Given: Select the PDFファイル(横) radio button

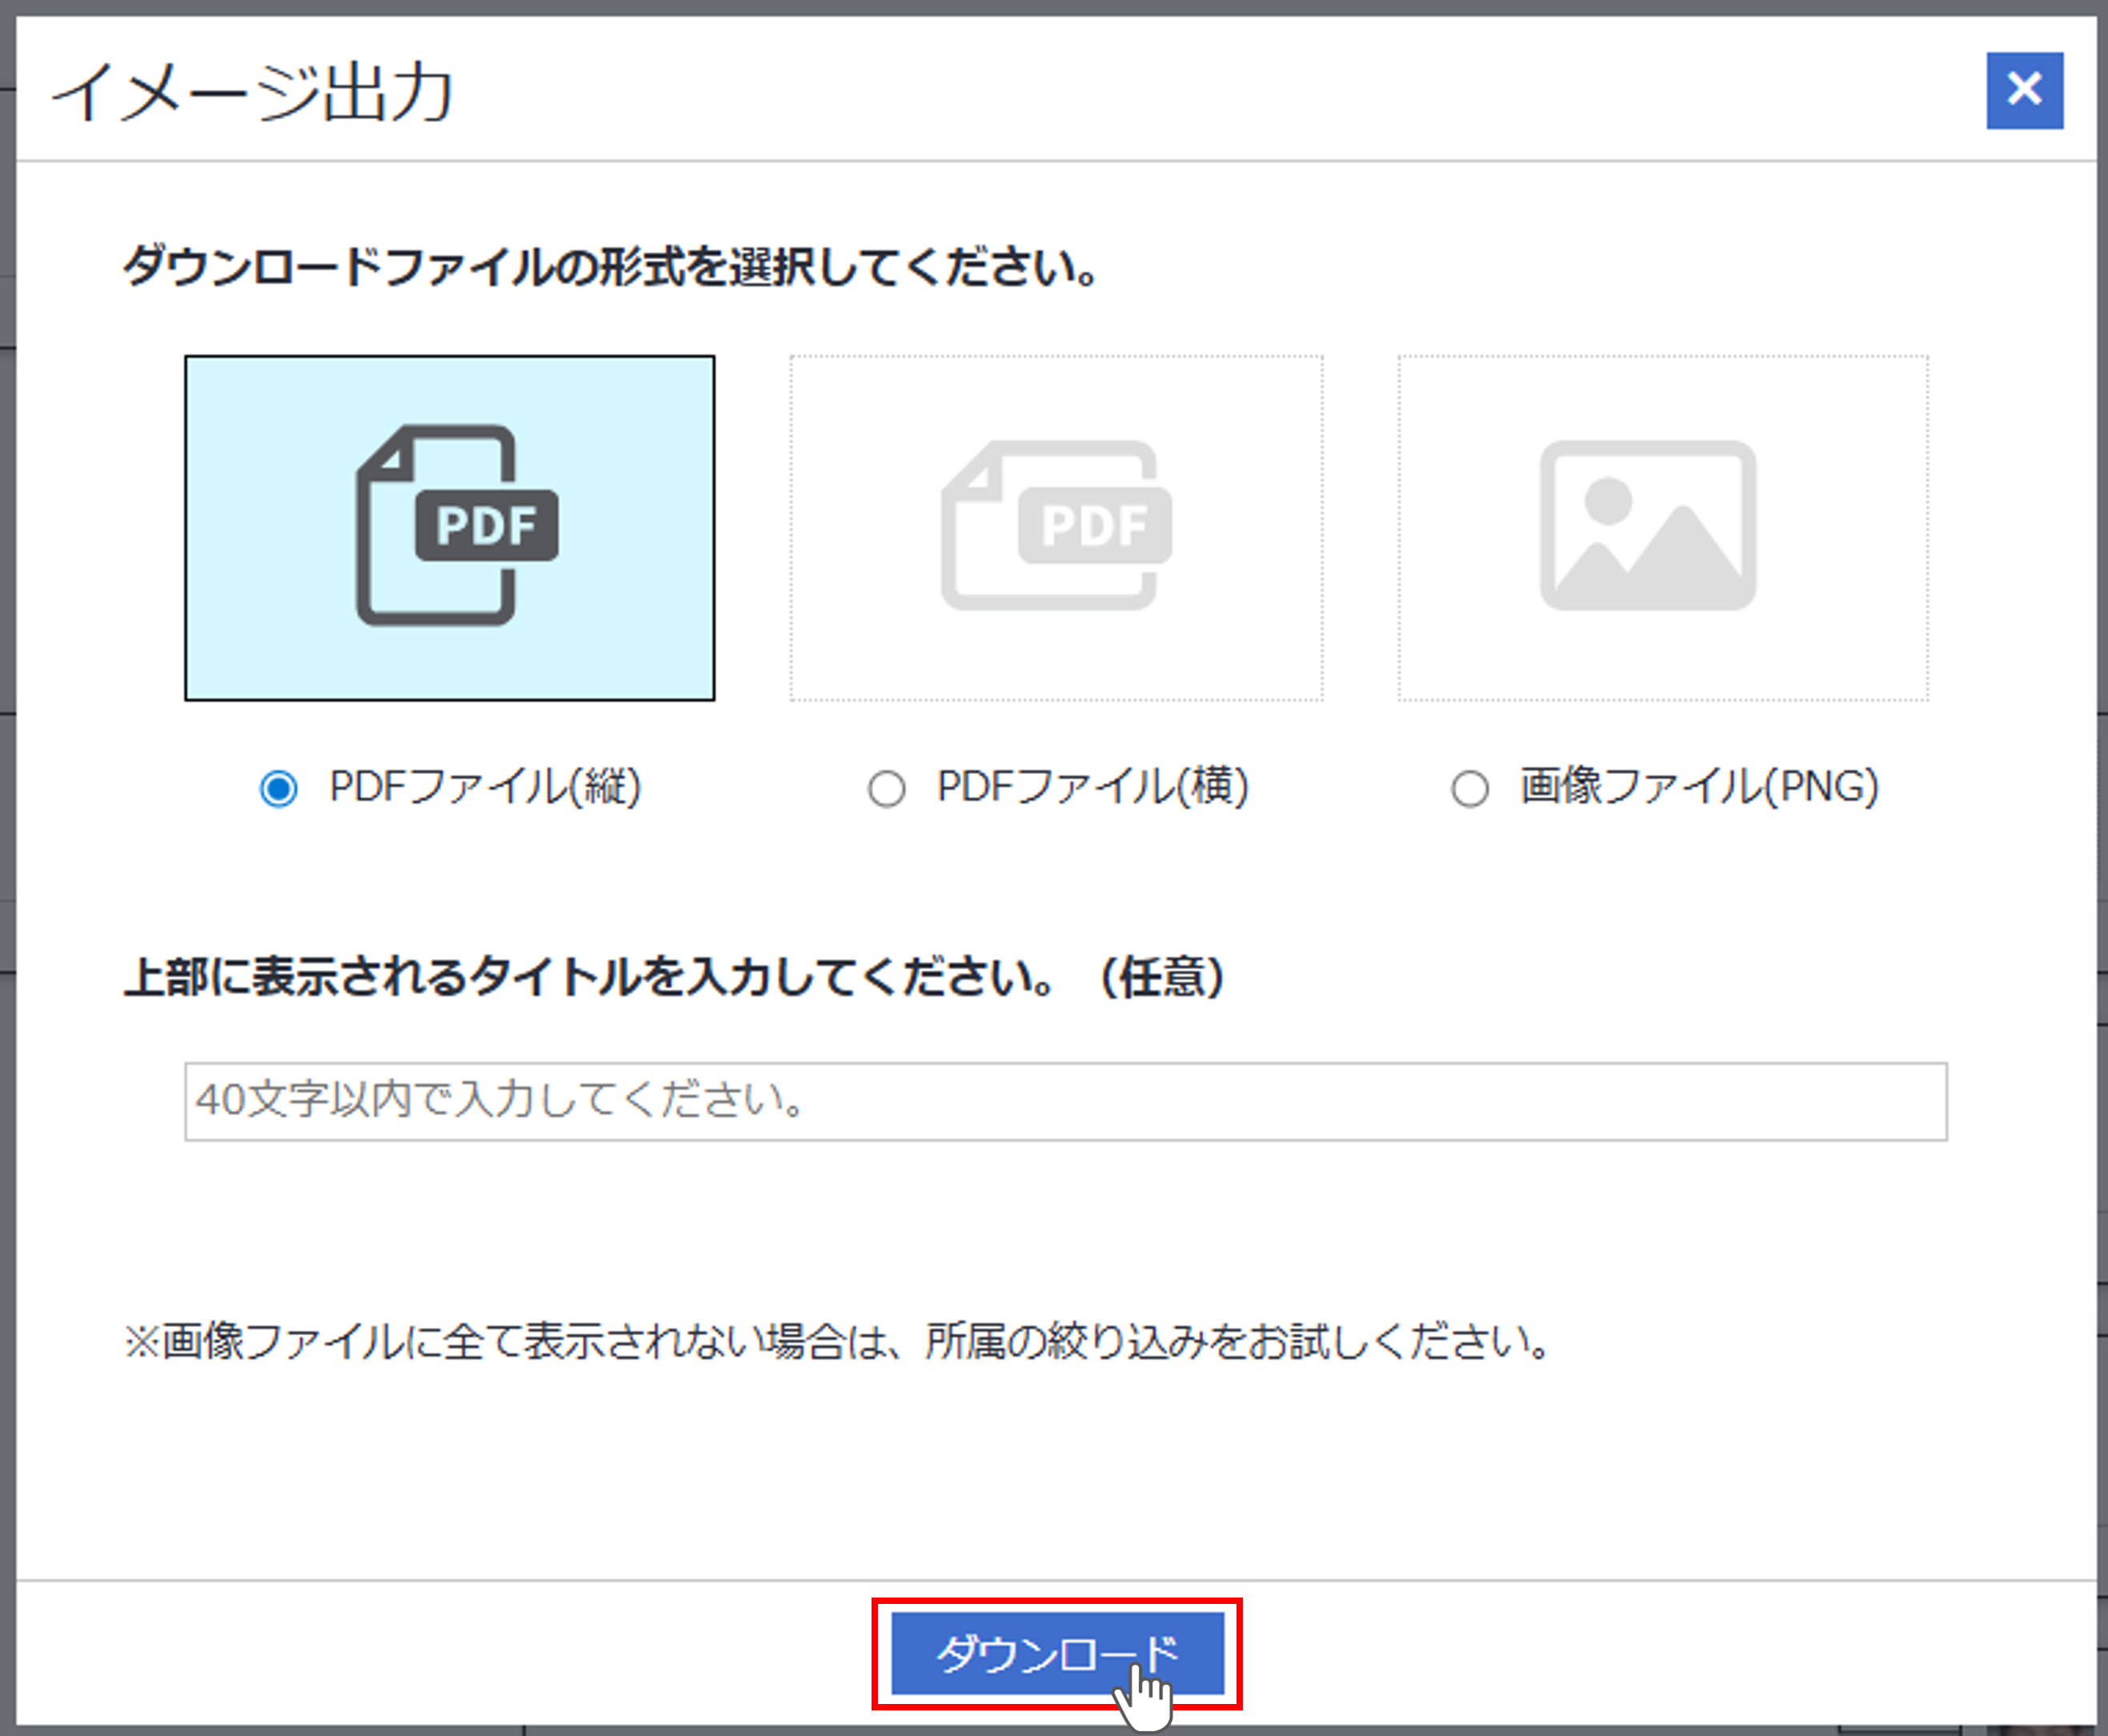Looking at the screenshot, I should pyautogui.click(x=886, y=789).
